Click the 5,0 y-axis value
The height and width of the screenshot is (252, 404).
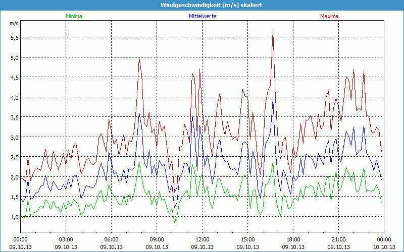click(x=15, y=57)
